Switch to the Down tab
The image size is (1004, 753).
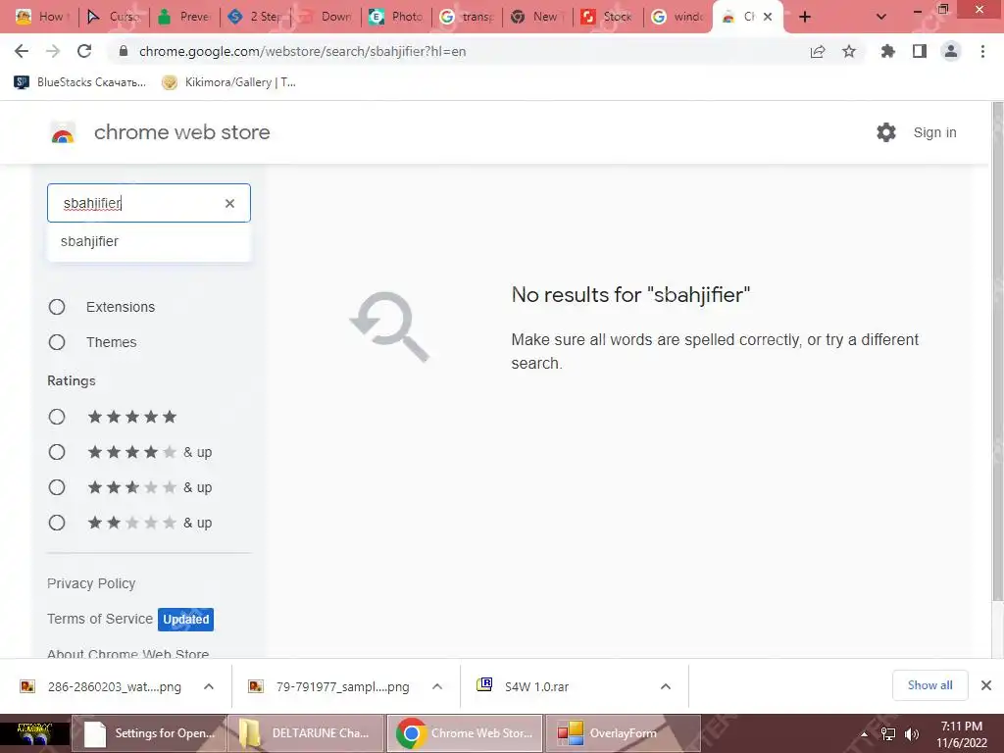tap(326, 17)
